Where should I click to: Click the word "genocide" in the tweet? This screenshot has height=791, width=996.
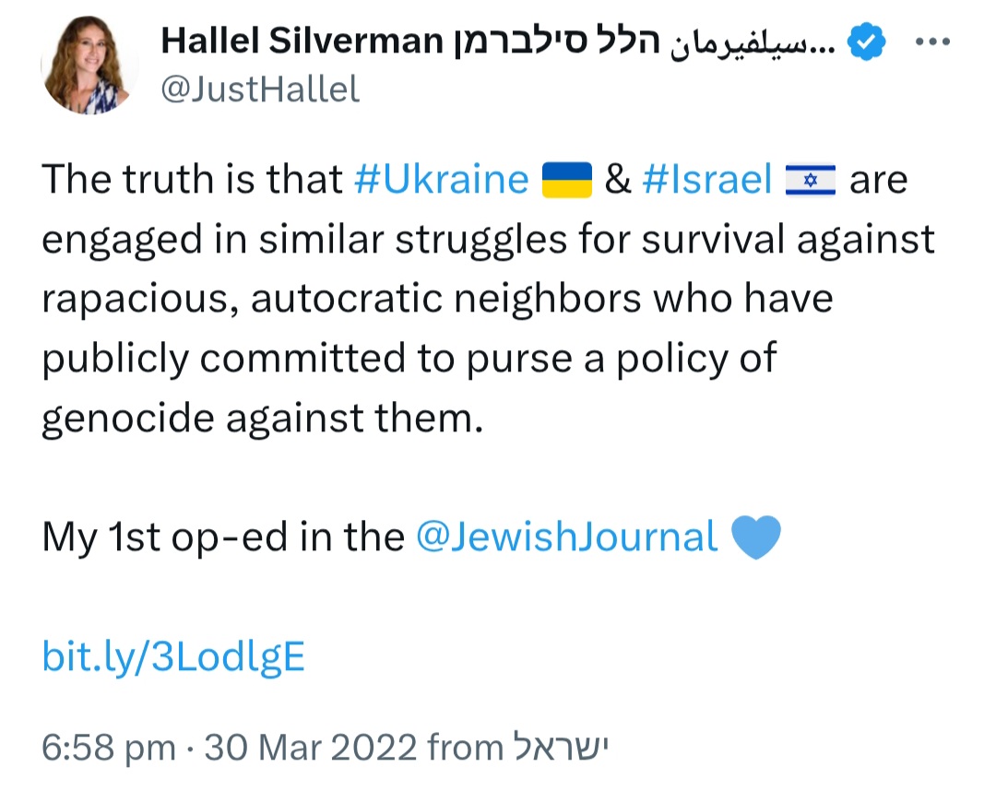[119, 418]
